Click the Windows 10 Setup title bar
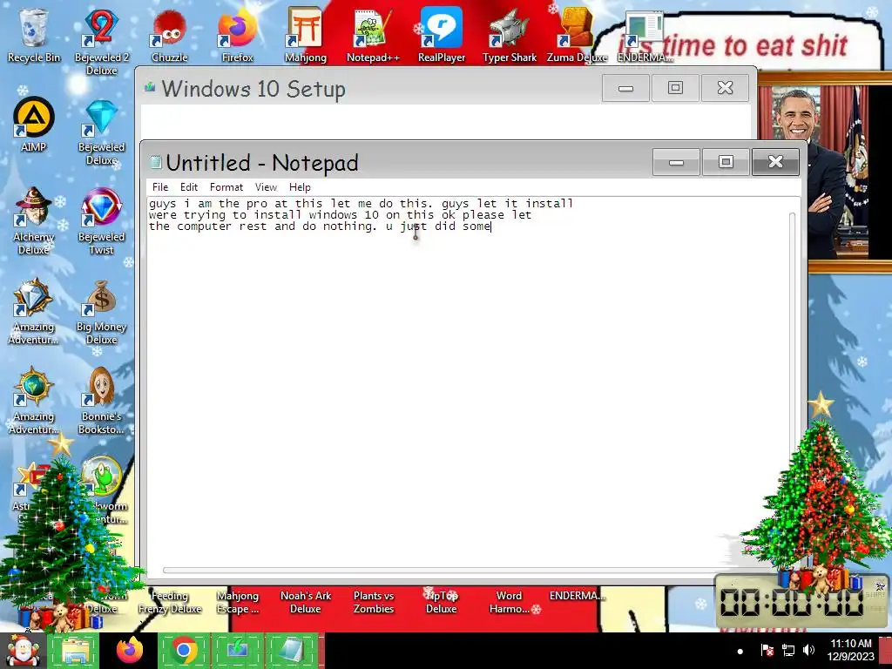The height and width of the screenshot is (669, 892). click(369, 89)
